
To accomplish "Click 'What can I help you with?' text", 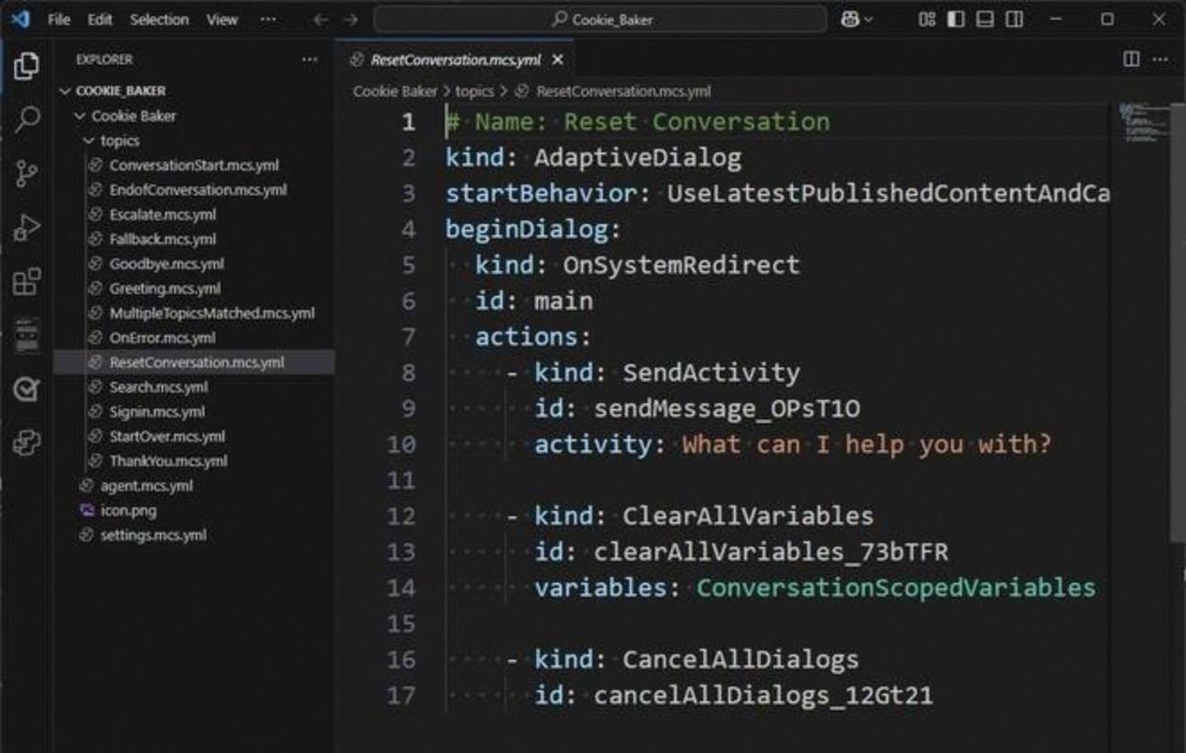I will pyautogui.click(x=867, y=444).
